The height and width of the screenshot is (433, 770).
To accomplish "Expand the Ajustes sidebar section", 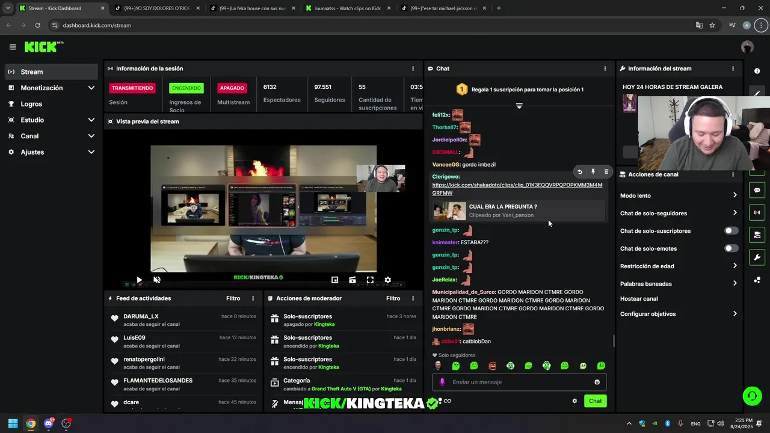I will click(x=91, y=152).
